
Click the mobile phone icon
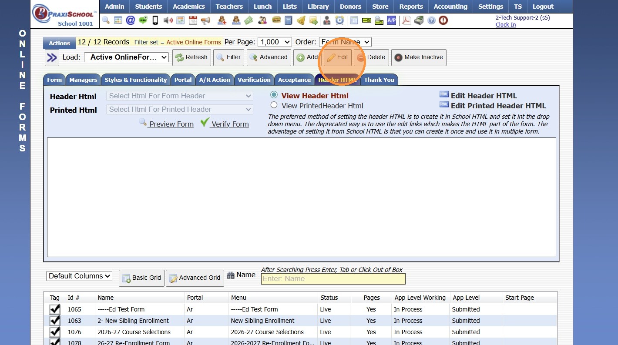pos(155,20)
